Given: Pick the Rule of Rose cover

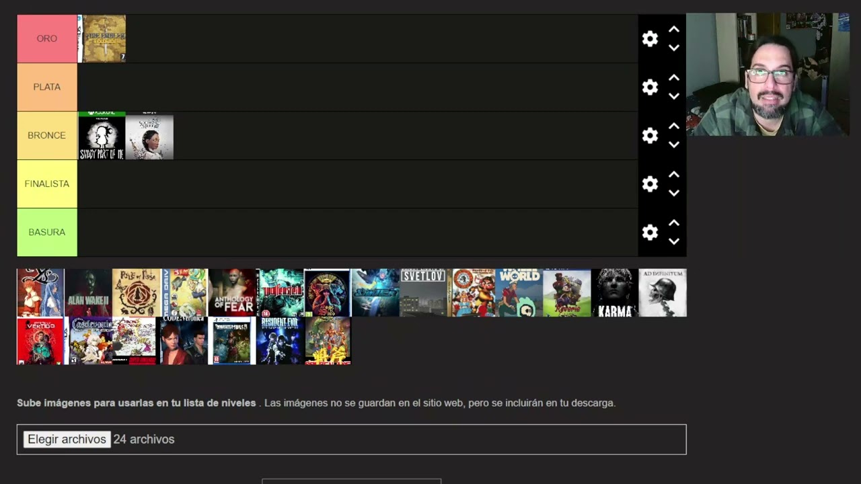Looking at the screenshot, I should point(137,293).
